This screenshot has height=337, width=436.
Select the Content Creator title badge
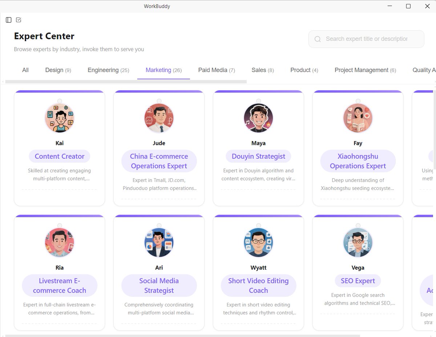[x=60, y=156]
